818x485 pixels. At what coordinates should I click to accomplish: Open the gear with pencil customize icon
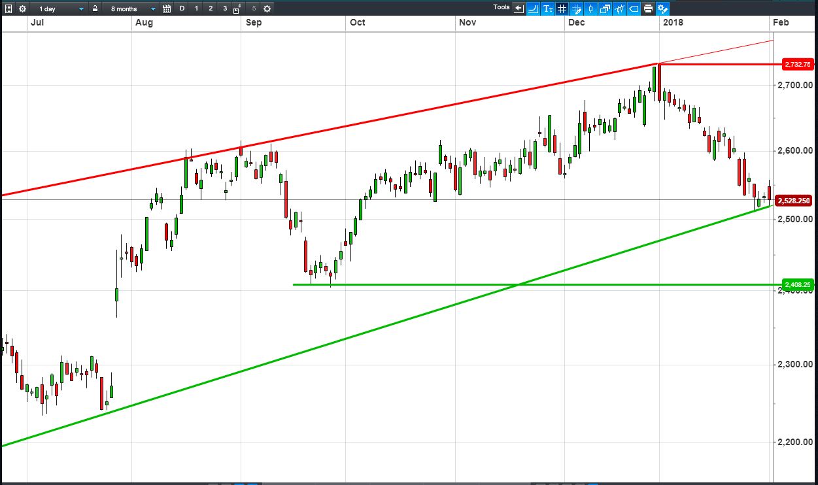pos(662,8)
